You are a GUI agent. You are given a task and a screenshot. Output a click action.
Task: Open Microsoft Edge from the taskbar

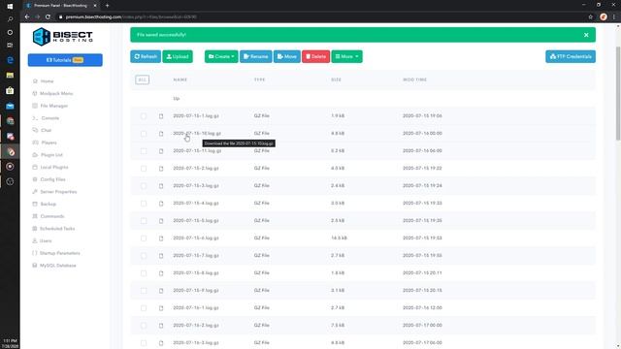(10, 60)
